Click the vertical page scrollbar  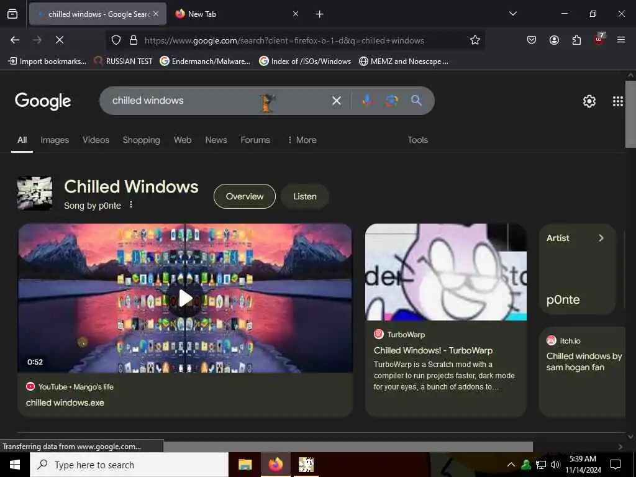point(630,115)
